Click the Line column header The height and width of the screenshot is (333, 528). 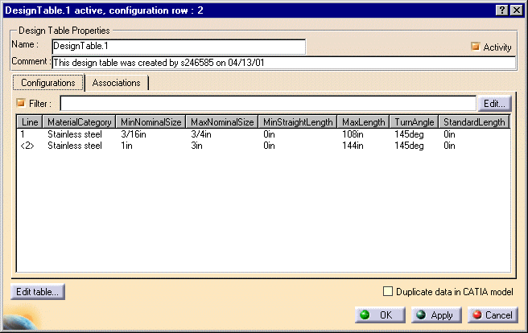pos(30,121)
